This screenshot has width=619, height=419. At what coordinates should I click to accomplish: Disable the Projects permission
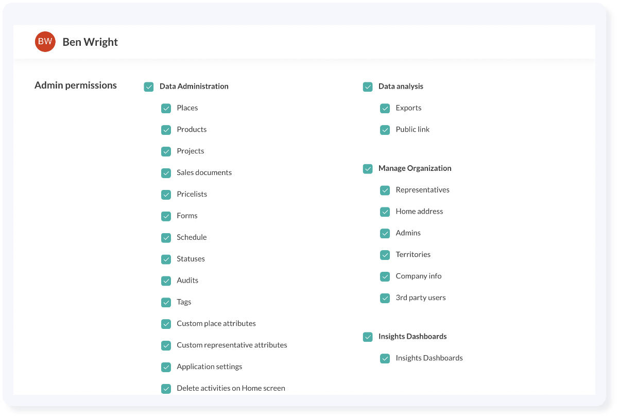[166, 151]
